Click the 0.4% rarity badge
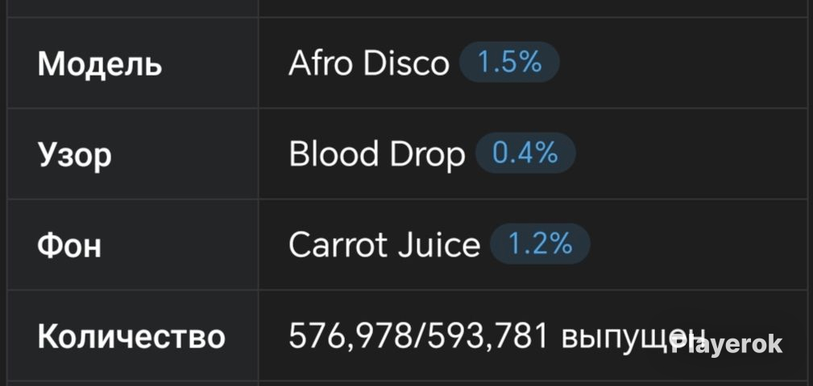This screenshot has width=813, height=386. coord(525,154)
